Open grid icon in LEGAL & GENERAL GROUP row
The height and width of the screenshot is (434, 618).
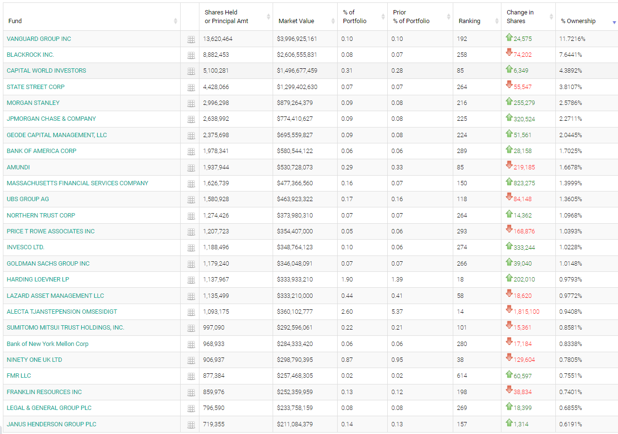(x=191, y=408)
